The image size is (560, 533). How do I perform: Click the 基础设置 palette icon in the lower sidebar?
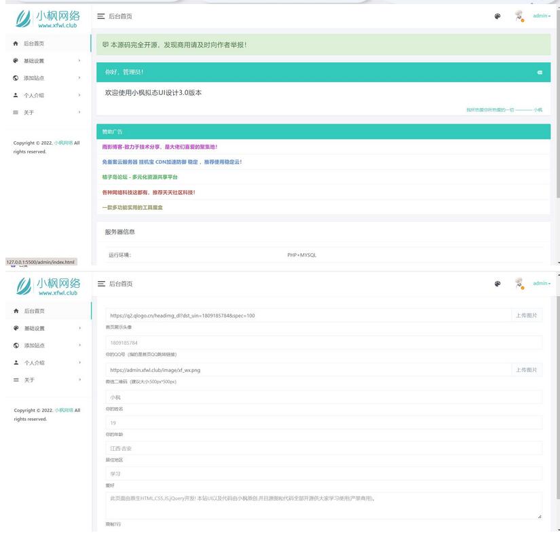(x=16, y=328)
